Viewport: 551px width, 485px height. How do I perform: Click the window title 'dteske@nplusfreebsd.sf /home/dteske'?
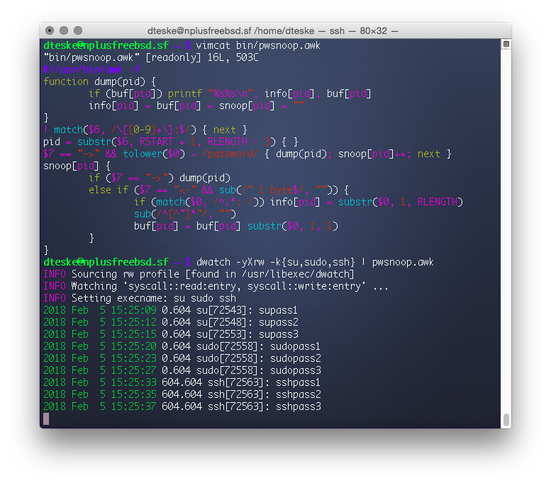(231, 31)
